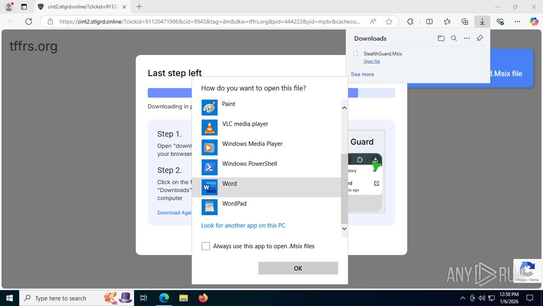Open downloads folder icon
Screen dimensions: 543x306
point(441,38)
